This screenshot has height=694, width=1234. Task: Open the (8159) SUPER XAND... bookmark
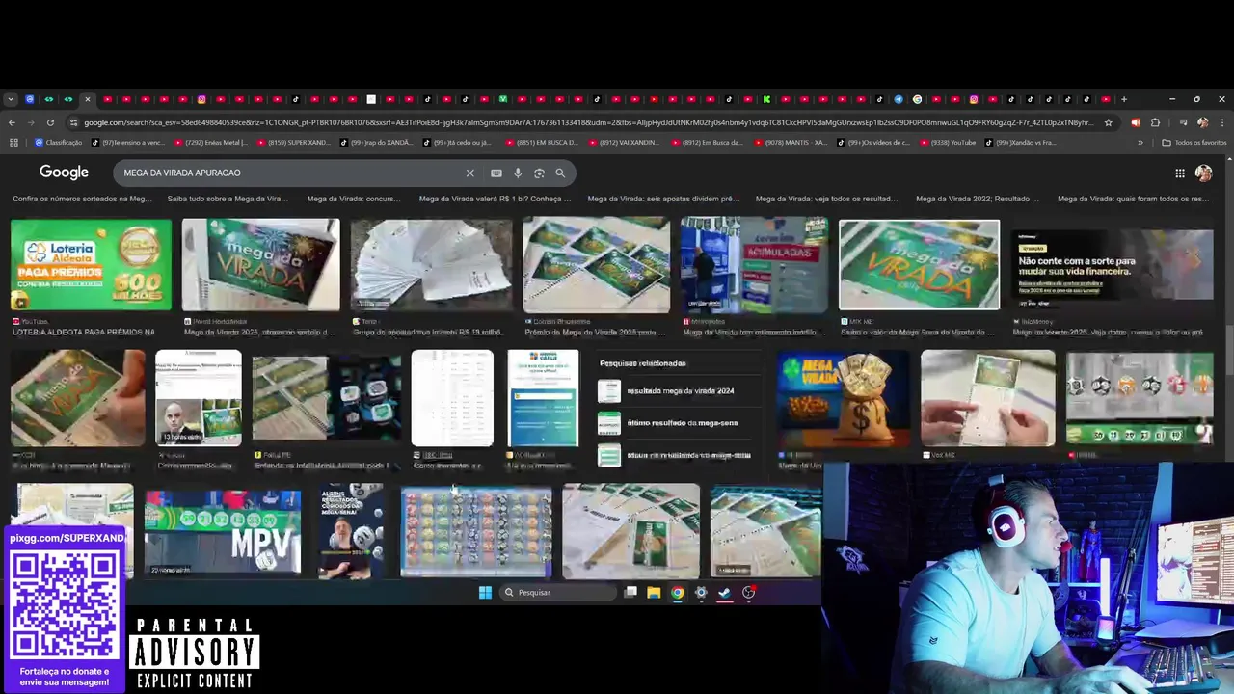293,143
